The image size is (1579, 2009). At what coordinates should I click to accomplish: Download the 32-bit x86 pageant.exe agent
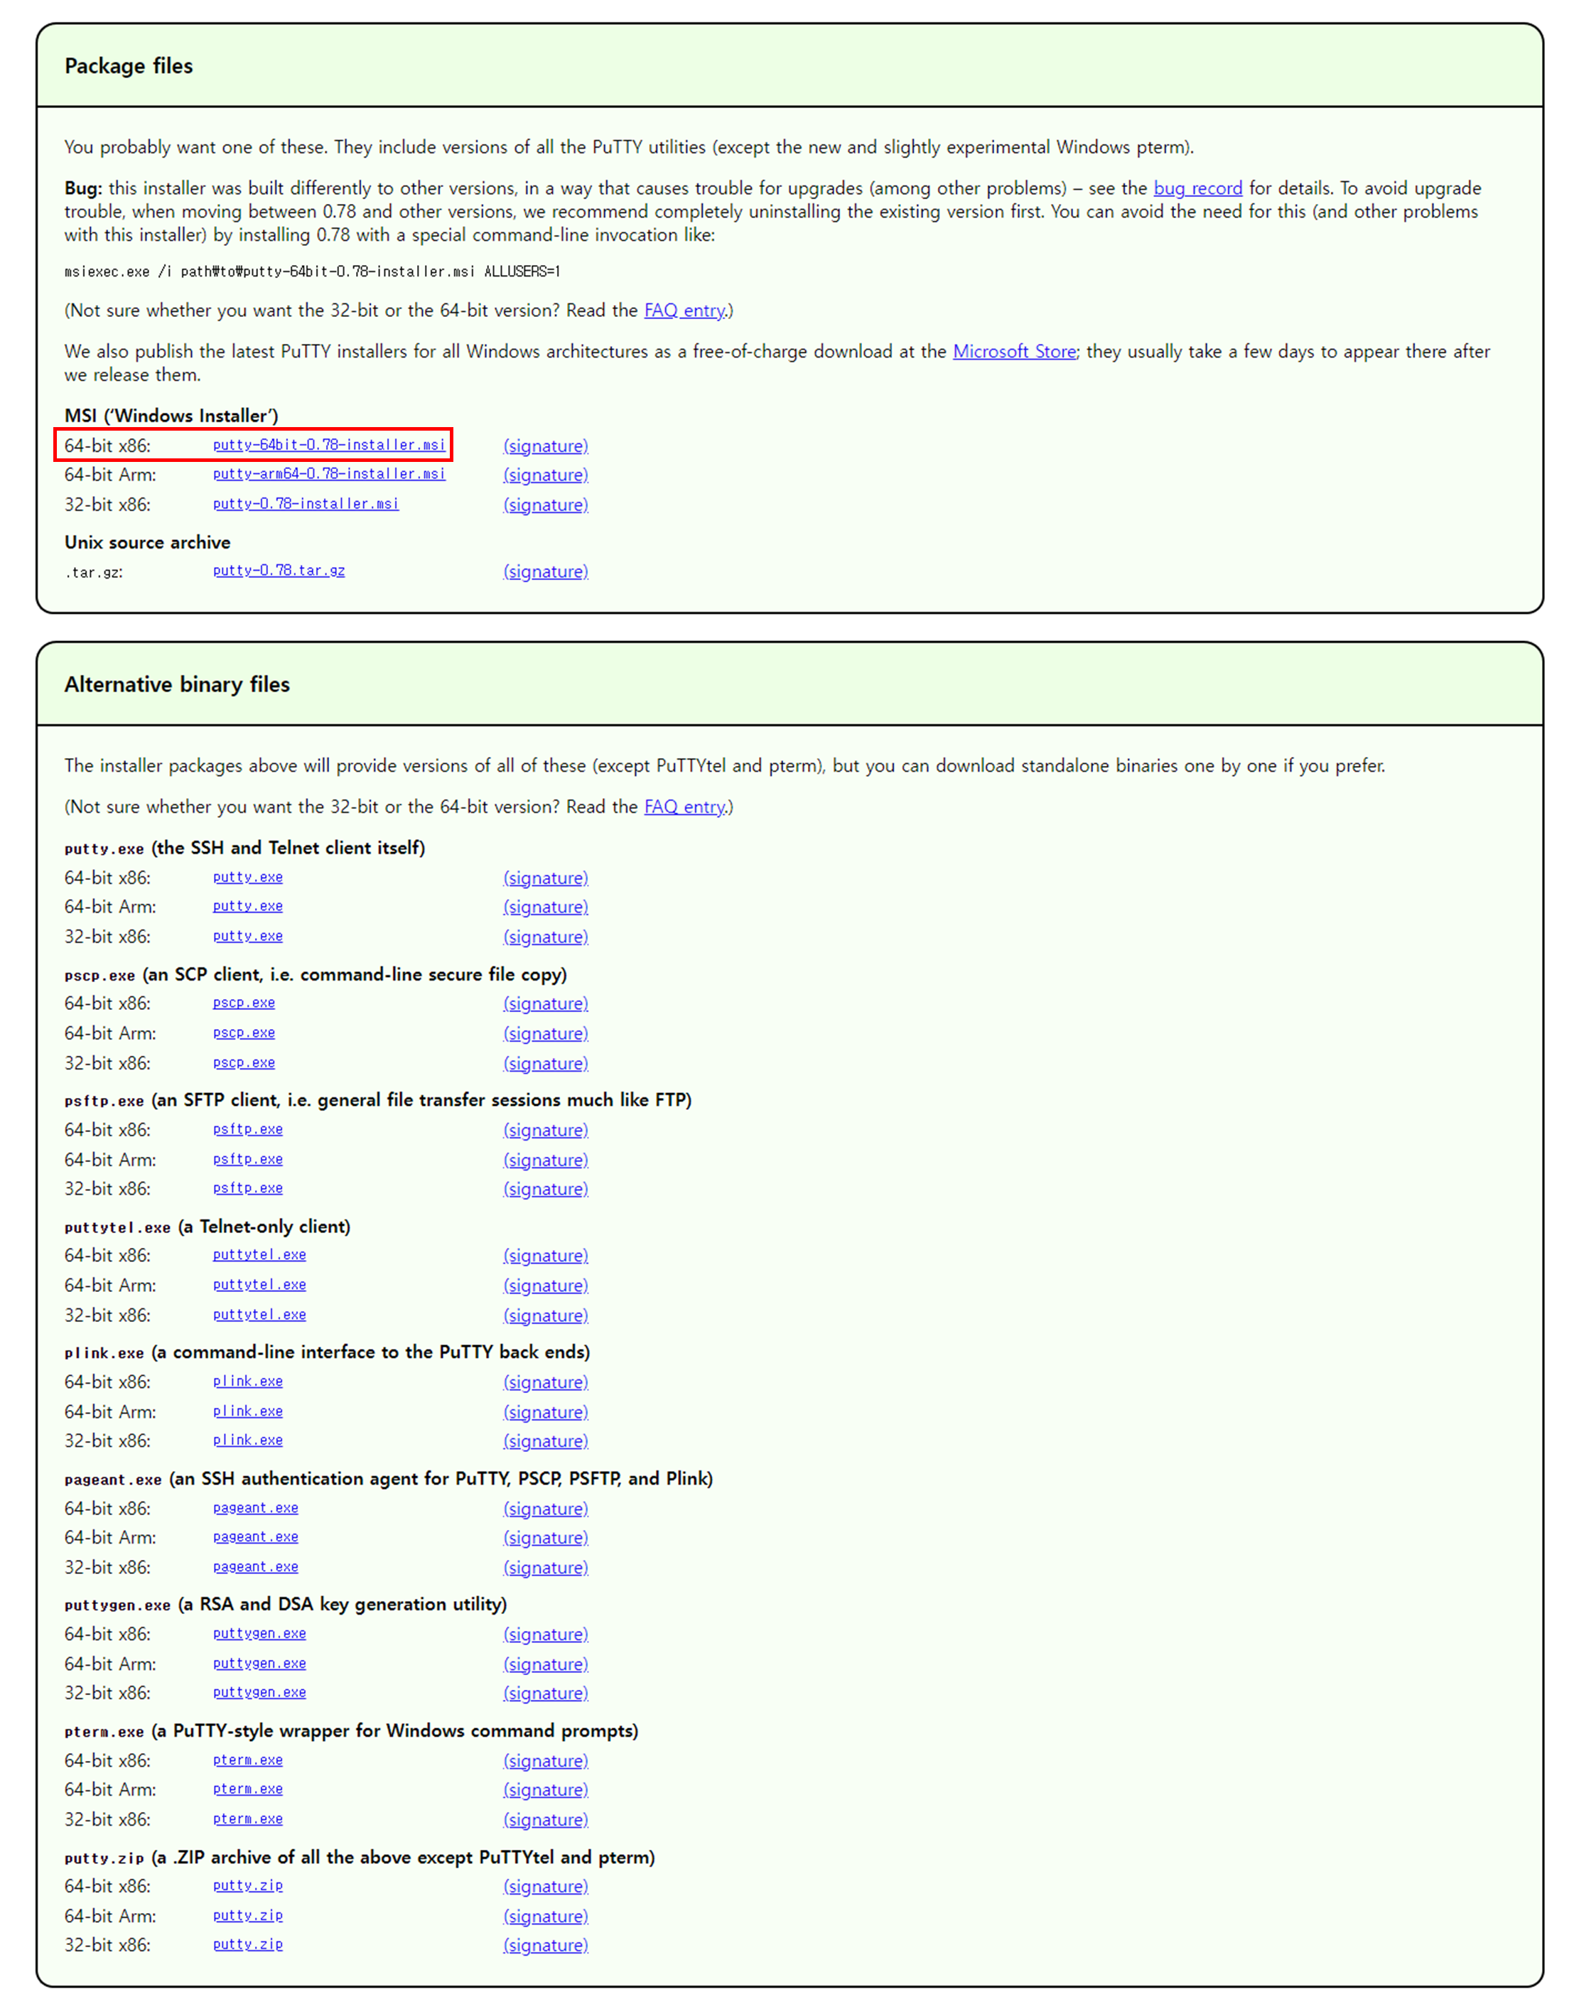[255, 1566]
